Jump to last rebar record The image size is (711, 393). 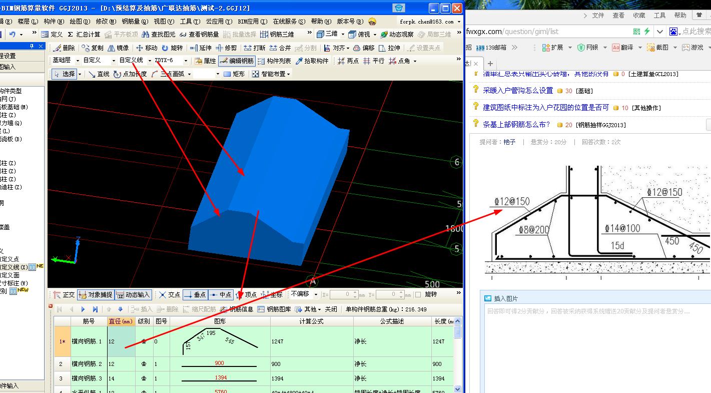tap(95, 309)
